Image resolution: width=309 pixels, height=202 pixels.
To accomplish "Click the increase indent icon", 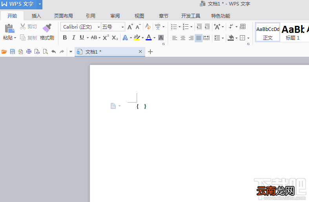I will point(207,27).
